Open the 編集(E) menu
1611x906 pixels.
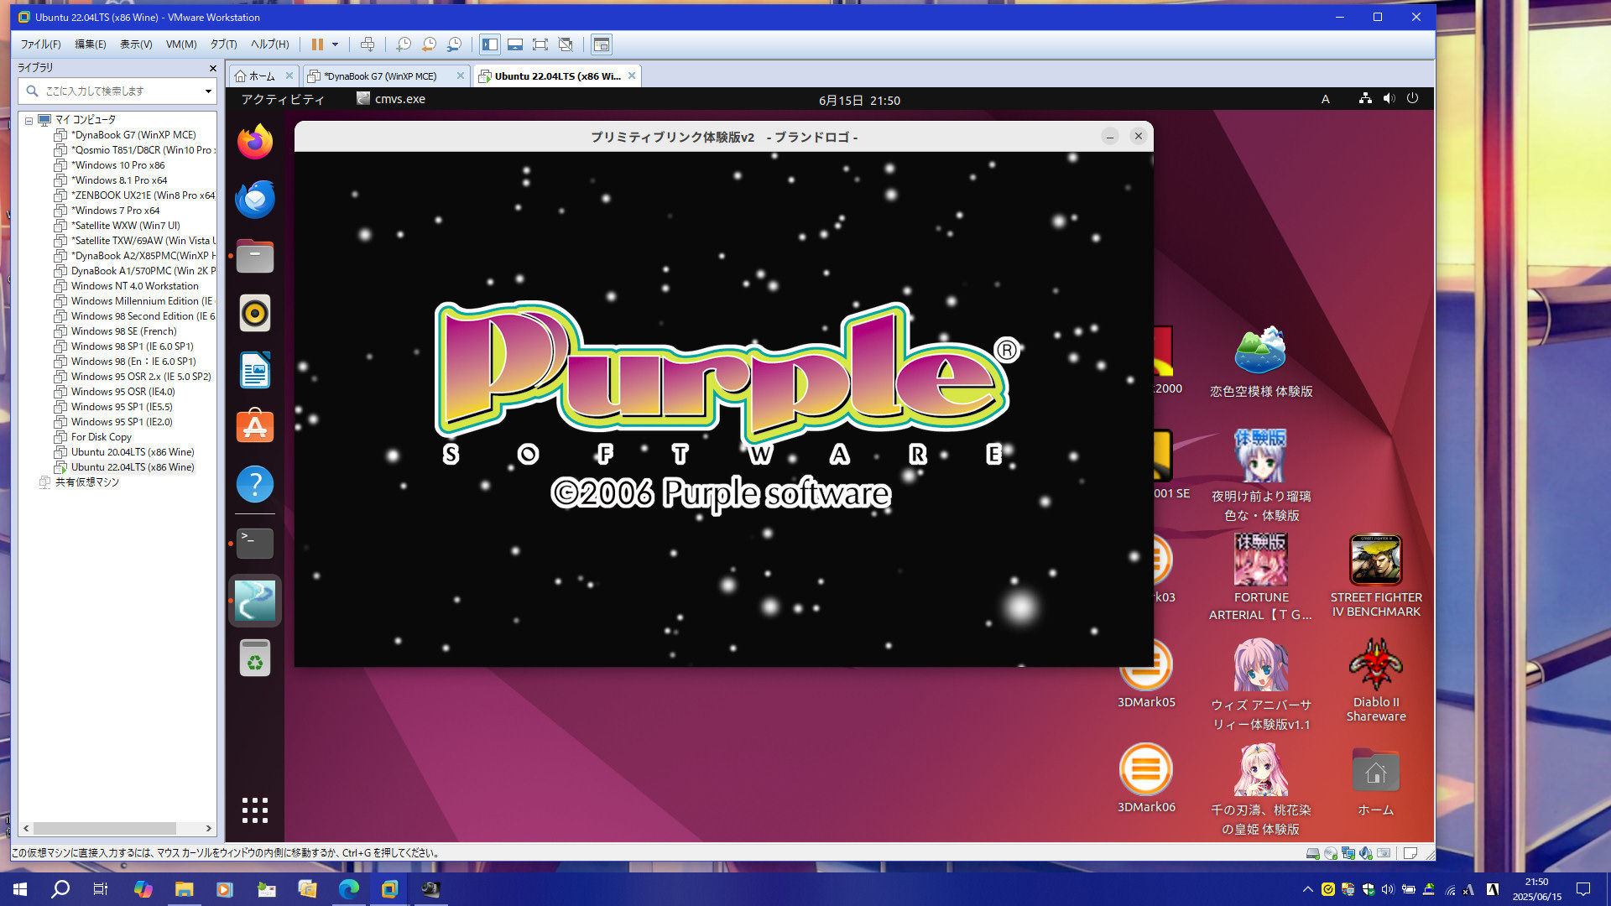(x=91, y=44)
